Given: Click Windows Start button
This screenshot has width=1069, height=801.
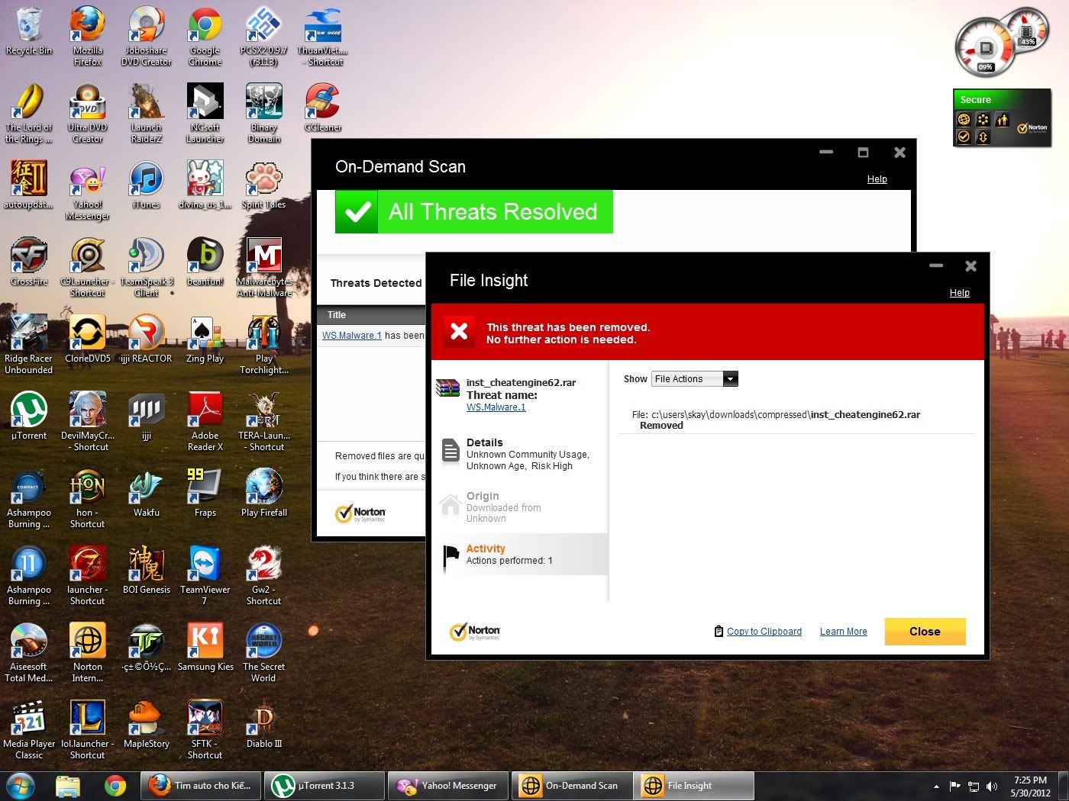Looking at the screenshot, I should (21, 785).
